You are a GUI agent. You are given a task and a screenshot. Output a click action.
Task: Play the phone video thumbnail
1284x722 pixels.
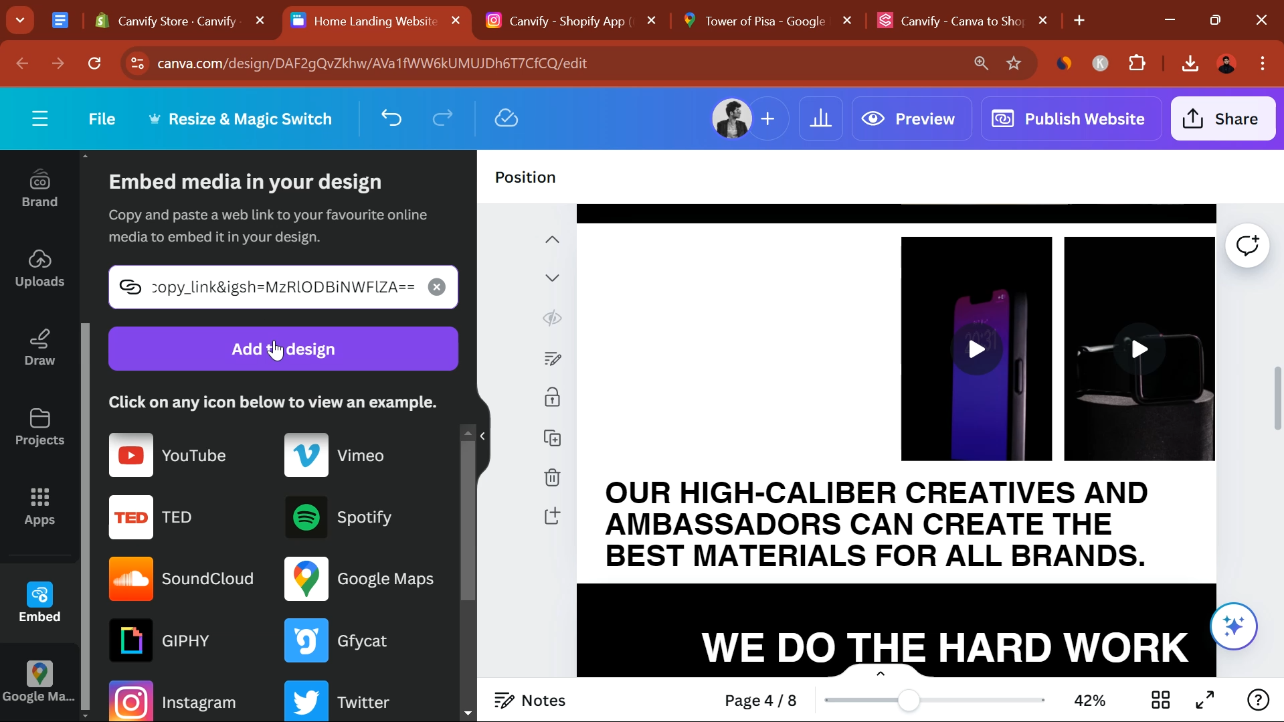point(976,349)
